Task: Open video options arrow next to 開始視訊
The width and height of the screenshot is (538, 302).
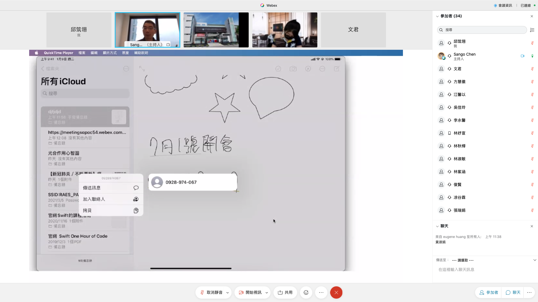Action: pos(266,293)
